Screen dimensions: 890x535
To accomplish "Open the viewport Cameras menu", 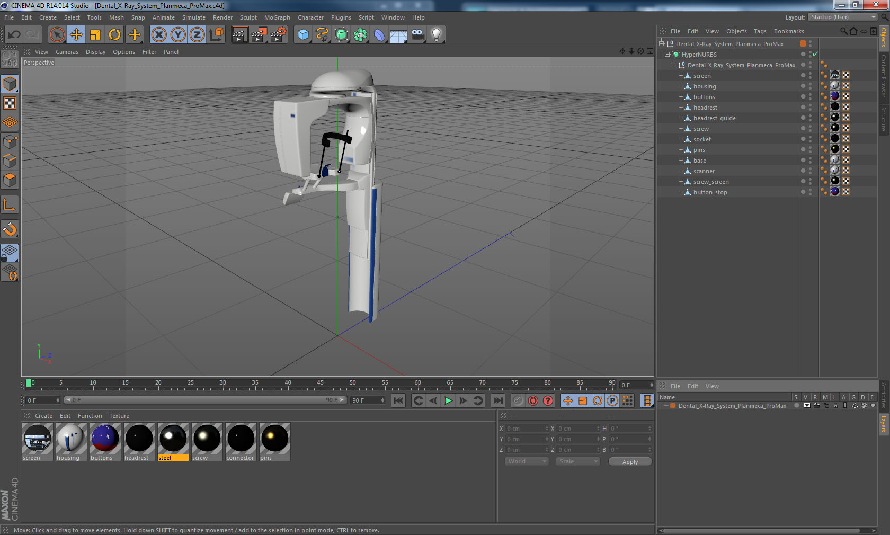I will 67,52.
